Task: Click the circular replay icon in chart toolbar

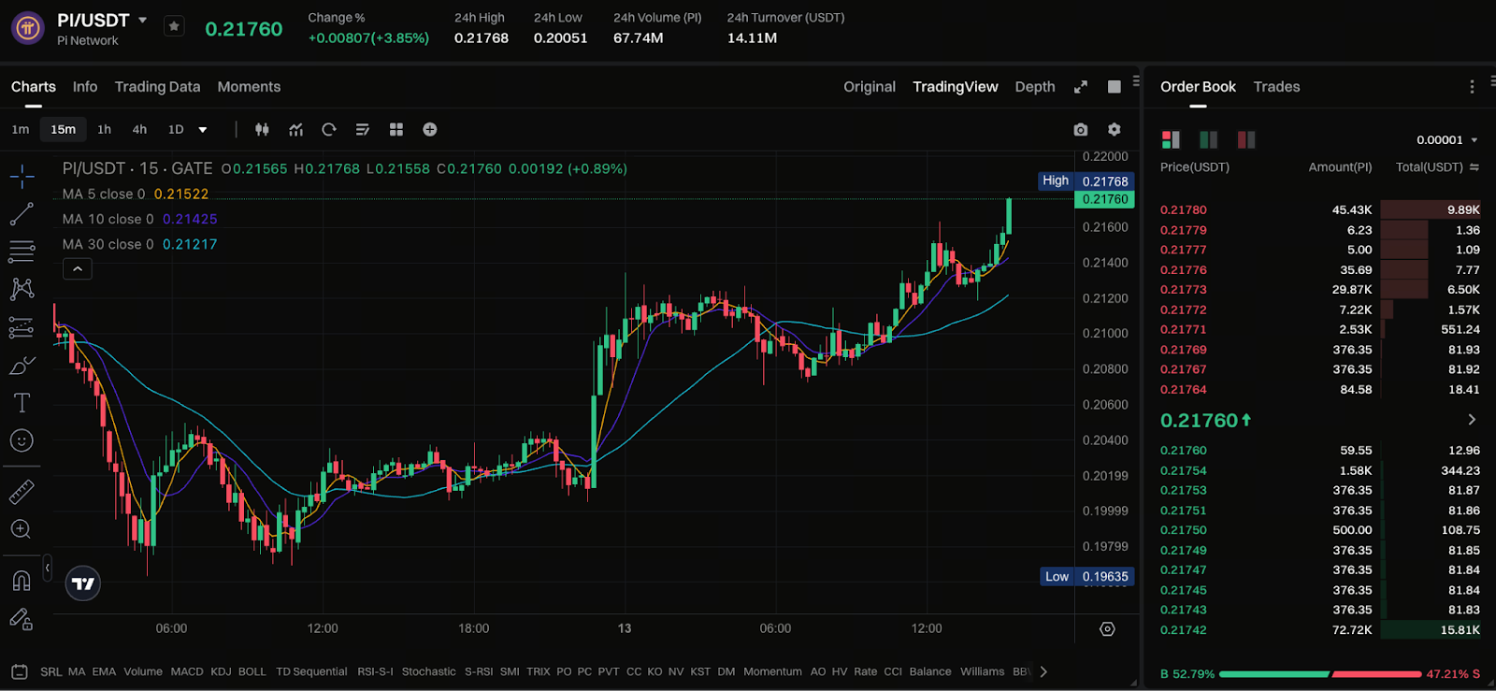Action: pos(329,130)
